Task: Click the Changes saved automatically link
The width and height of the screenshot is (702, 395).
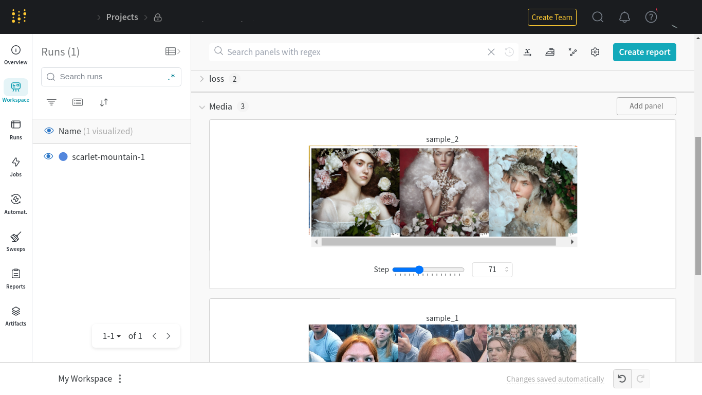Action: tap(555, 379)
